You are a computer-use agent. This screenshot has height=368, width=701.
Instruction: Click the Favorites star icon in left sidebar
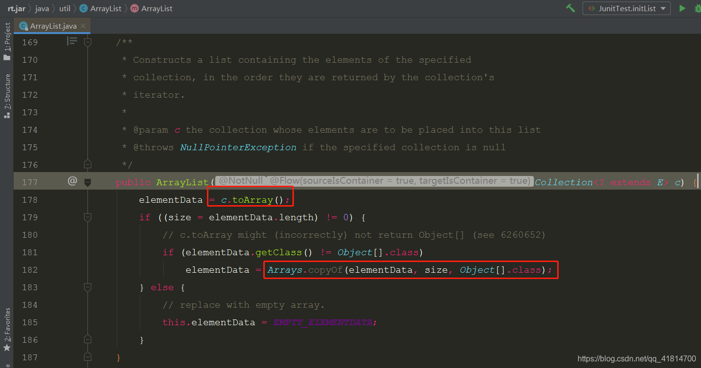[7, 348]
